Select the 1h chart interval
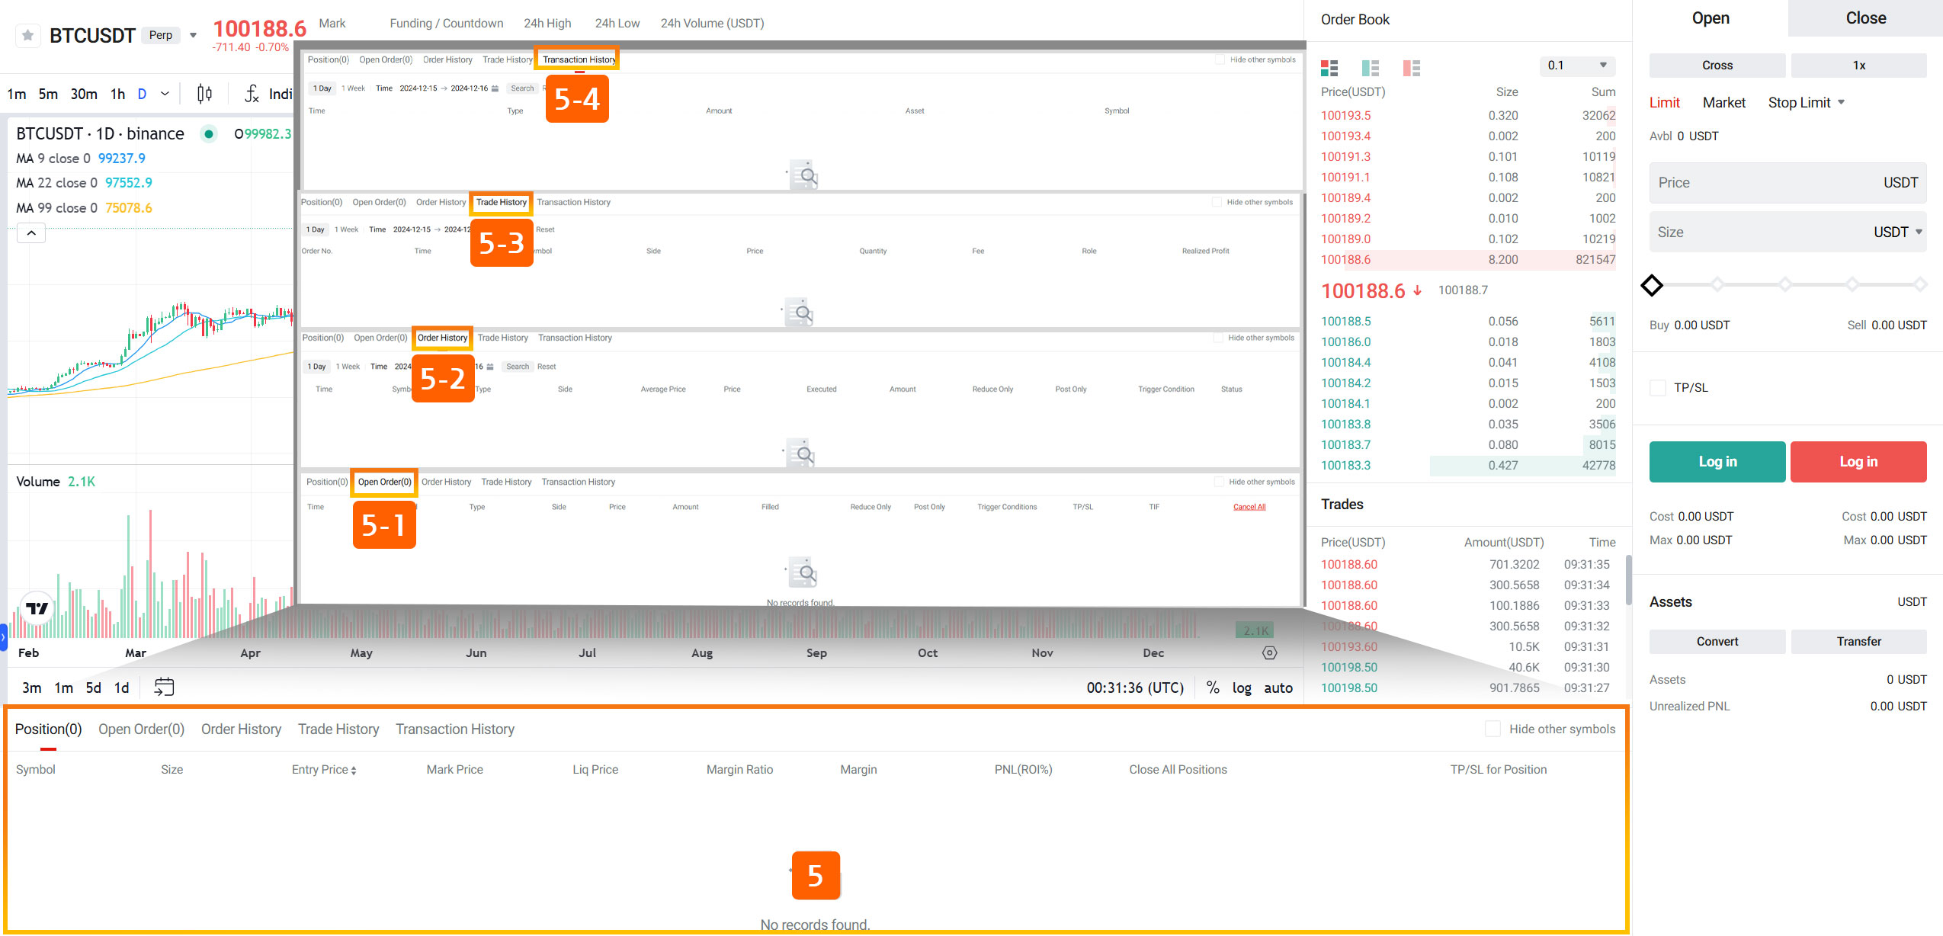Screen dimensions: 1943x936 point(117,94)
